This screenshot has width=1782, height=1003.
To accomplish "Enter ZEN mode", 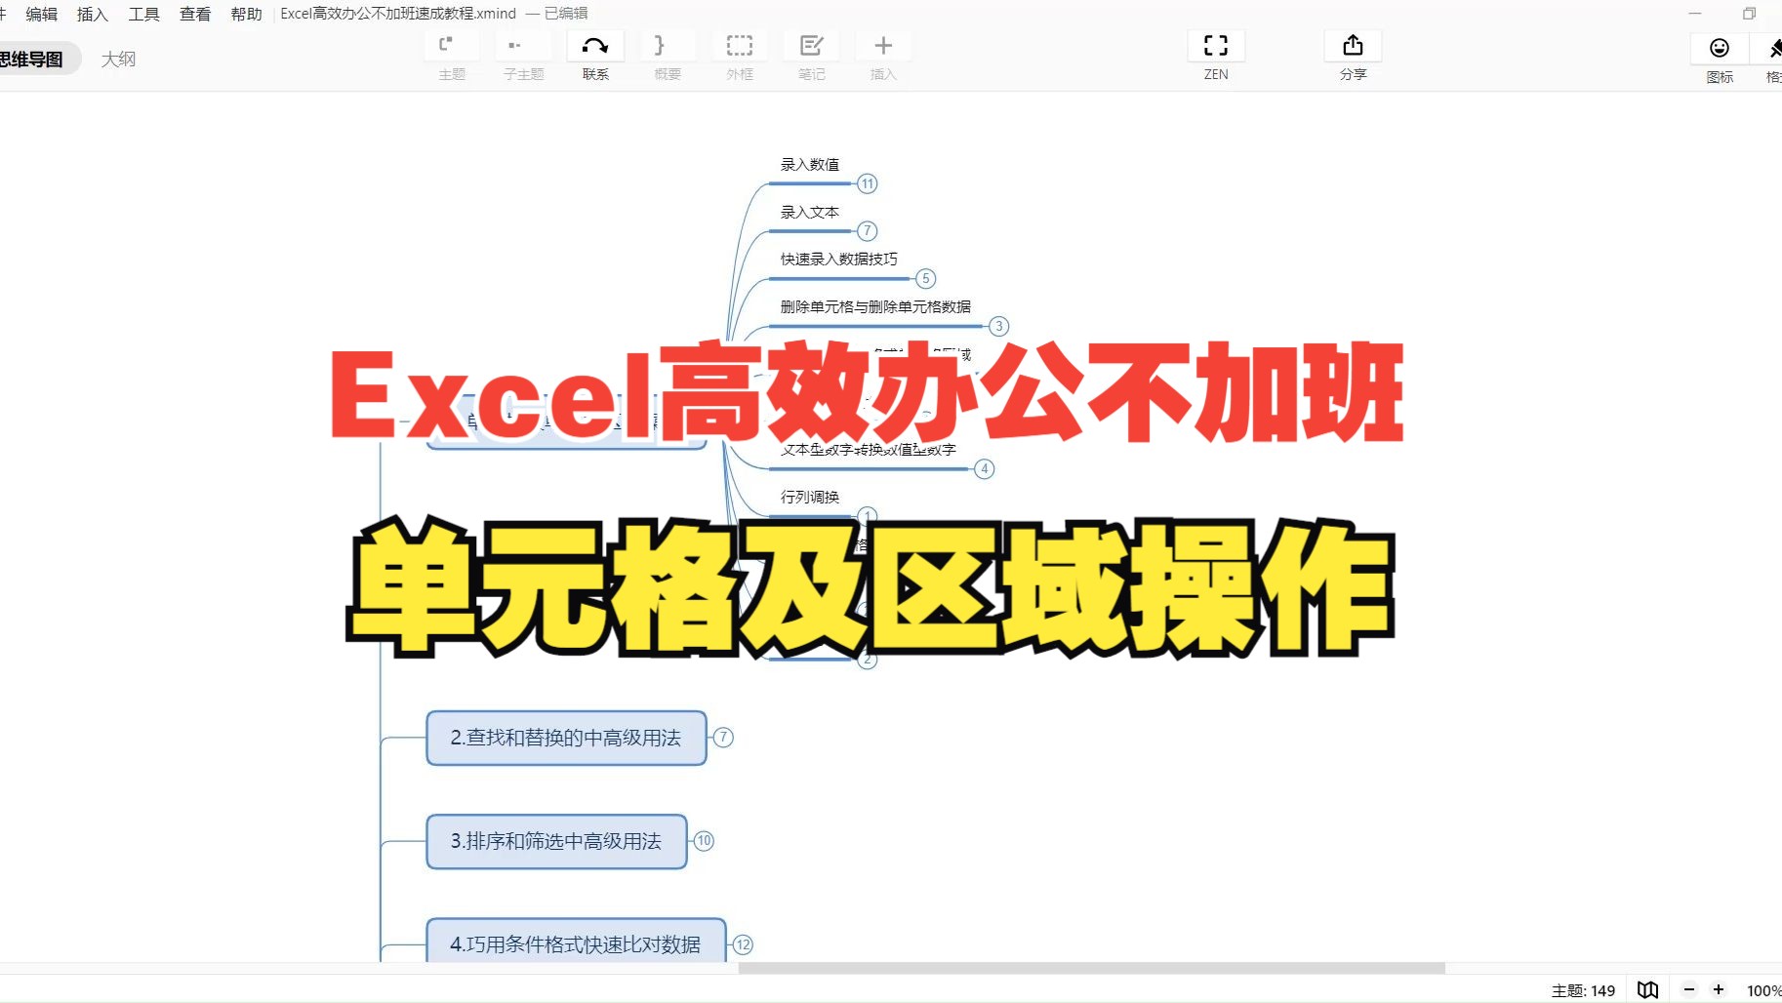I will click(1216, 46).
